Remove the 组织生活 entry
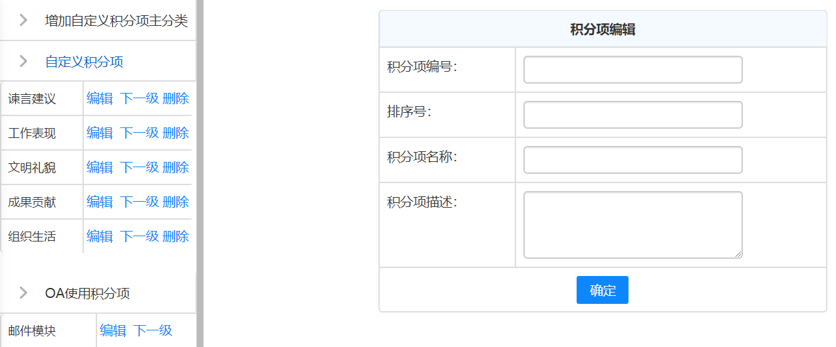 pyautogui.click(x=176, y=236)
